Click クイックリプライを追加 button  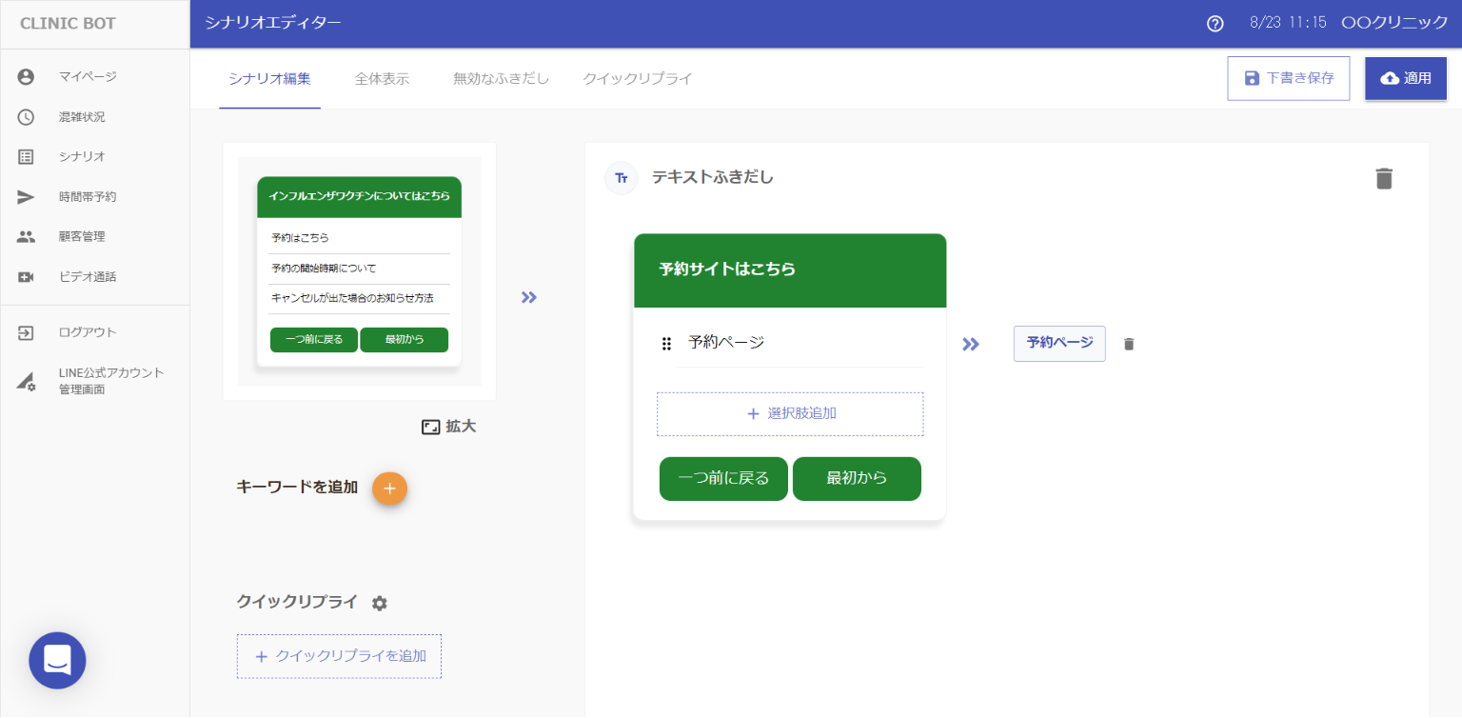[339, 656]
